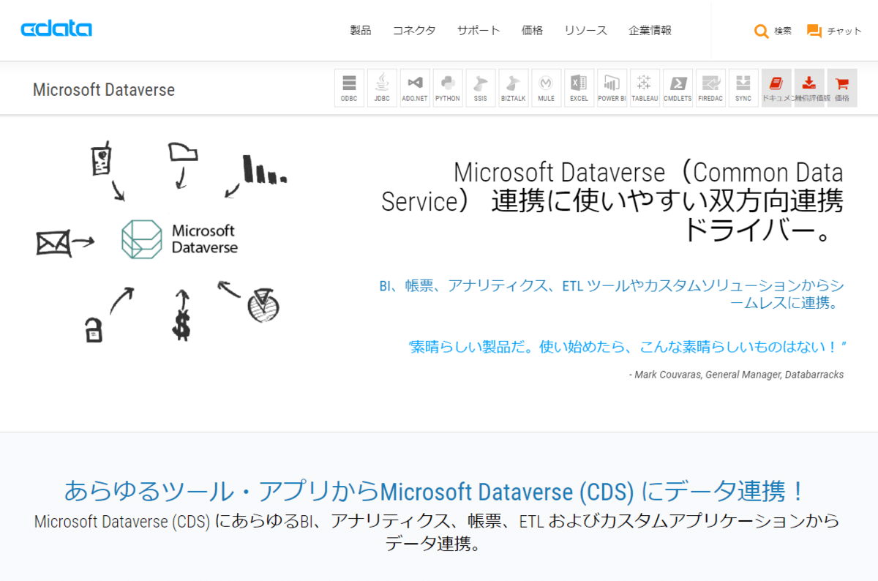Click the BI、帳票、アナリティクス subtitle text
The height and width of the screenshot is (581, 878).
(612, 294)
